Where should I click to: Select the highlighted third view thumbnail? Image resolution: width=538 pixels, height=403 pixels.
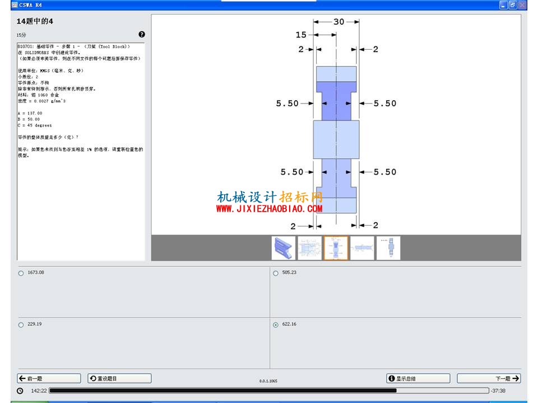(336, 248)
